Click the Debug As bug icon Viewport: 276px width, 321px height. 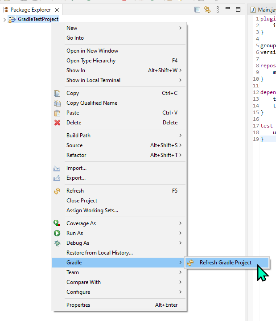(x=57, y=243)
